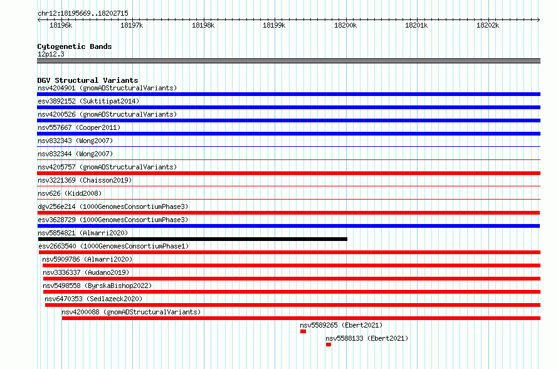
Task: Click the red bar under nsv5498558
Action: point(292,292)
